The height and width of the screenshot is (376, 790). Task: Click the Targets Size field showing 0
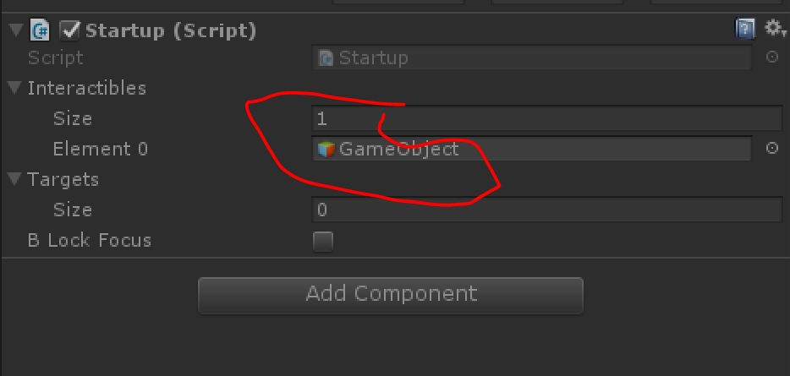(546, 210)
